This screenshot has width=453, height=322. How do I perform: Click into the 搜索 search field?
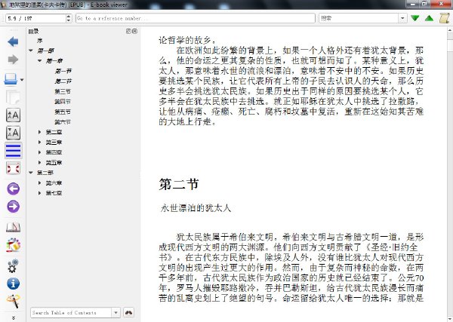[x=359, y=18]
